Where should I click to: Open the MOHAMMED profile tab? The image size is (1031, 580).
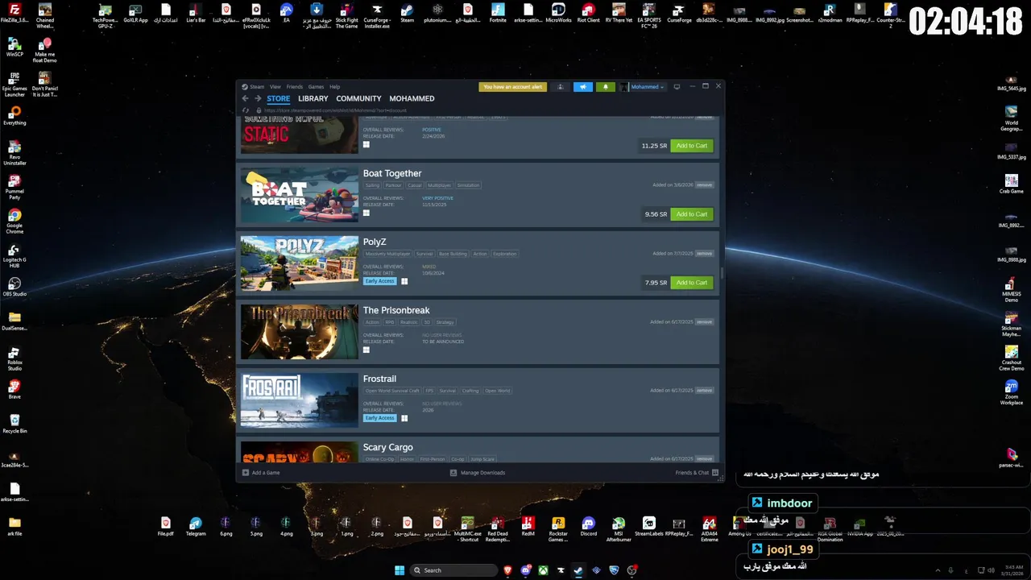coord(412,99)
